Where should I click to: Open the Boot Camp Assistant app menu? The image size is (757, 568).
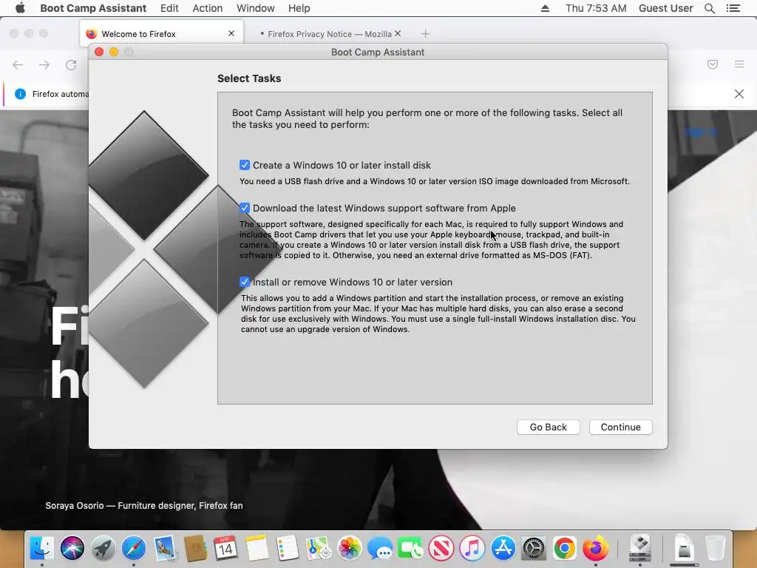click(93, 8)
